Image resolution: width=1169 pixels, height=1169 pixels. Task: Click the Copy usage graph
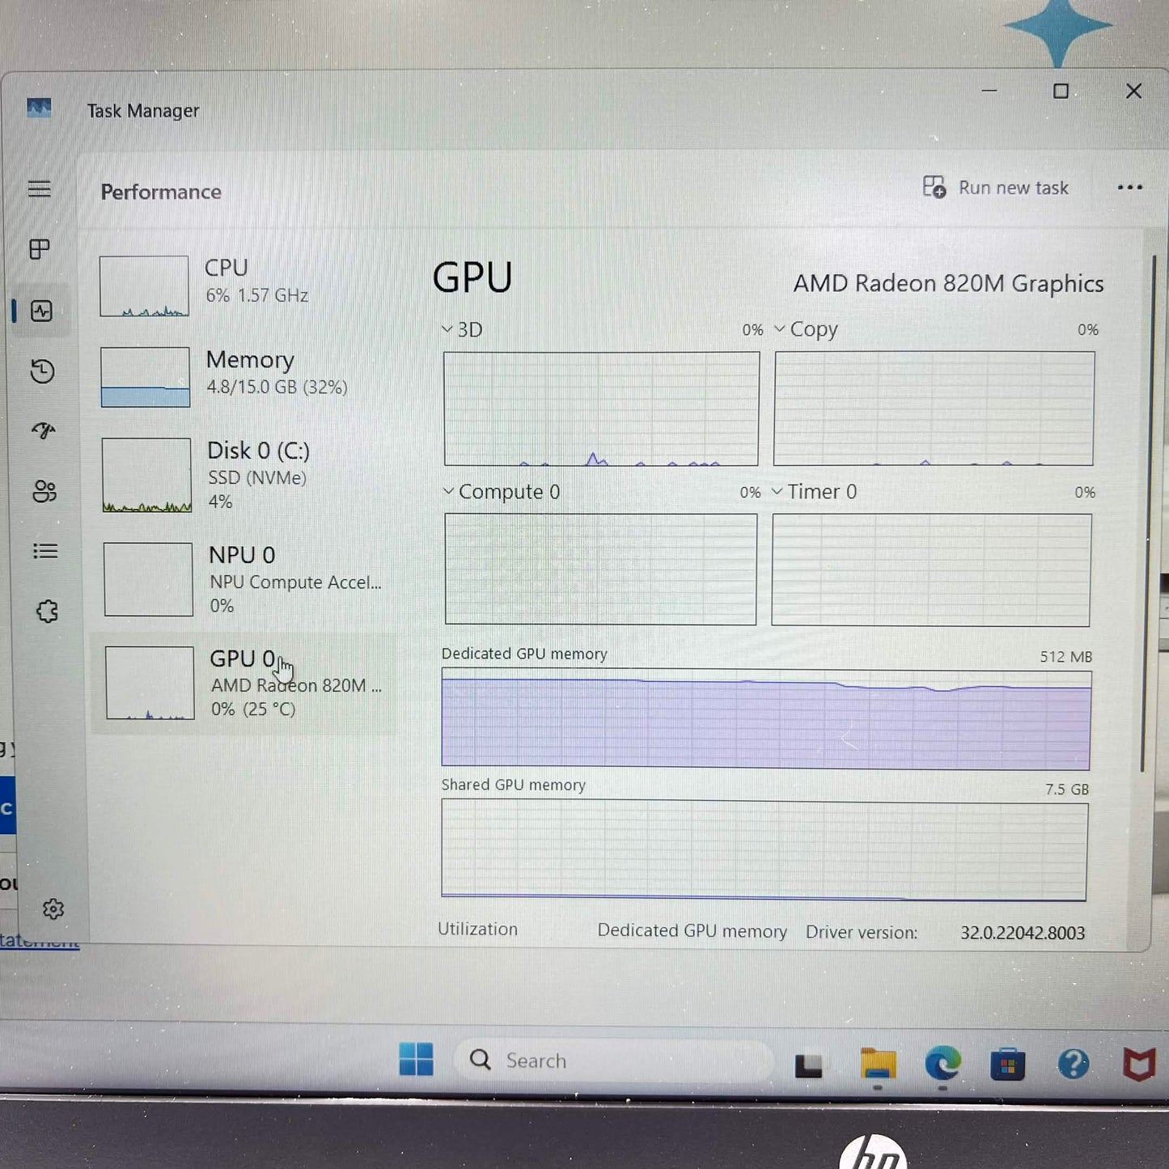click(934, 409)
